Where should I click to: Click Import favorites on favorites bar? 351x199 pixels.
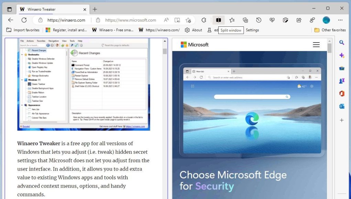pos(23,30)
